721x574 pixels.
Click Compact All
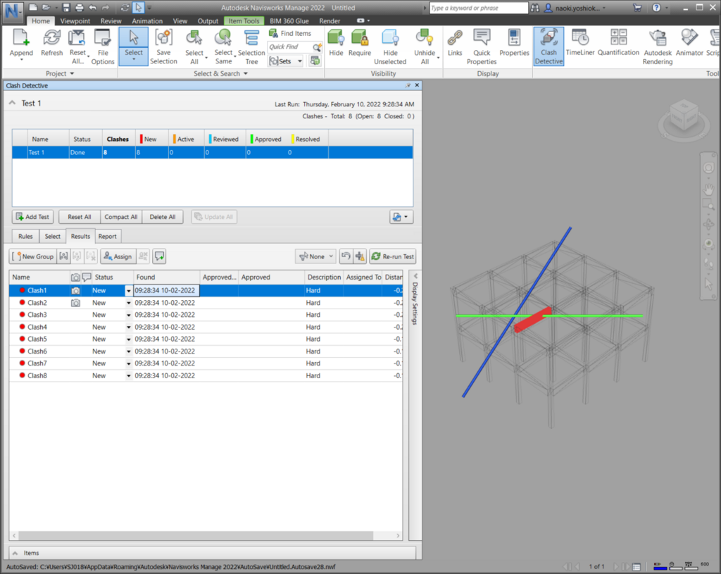click(x=121, y=217)
